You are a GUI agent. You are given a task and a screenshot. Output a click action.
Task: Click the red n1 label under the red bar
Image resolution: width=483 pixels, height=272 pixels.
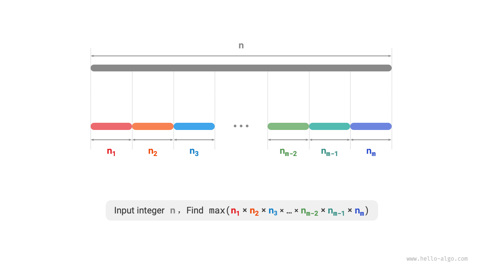[111, 152]
